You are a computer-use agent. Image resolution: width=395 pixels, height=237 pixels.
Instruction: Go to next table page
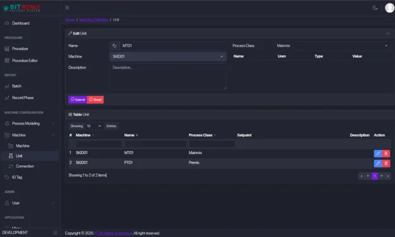click(x=382, y=176)
